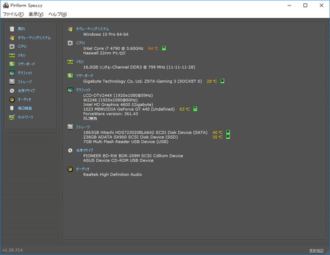The image size is (330, 255).
Task: Click the optical drive disc icon in the summary pane
Action: pos(70,151)
